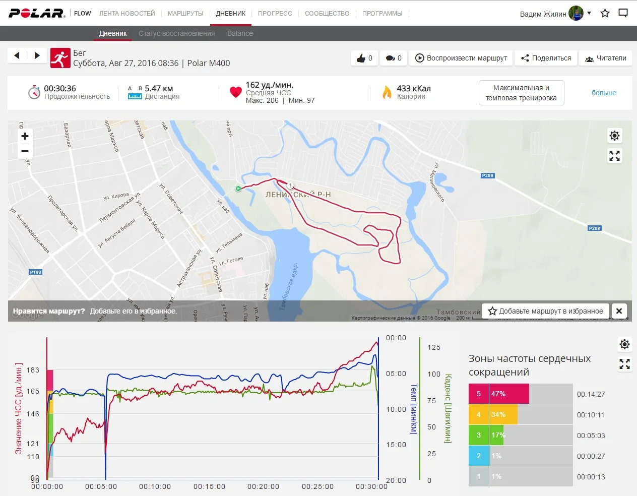Open the Статус восстановления subtab

pyautogui.click(x=176, y=33)
